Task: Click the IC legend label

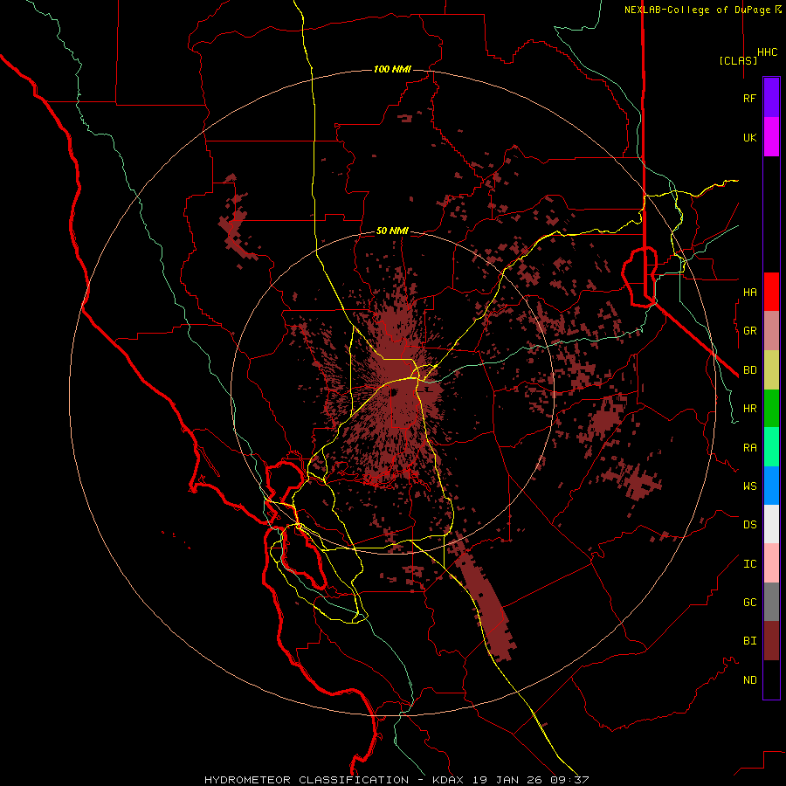Action: tap(749, 564)
